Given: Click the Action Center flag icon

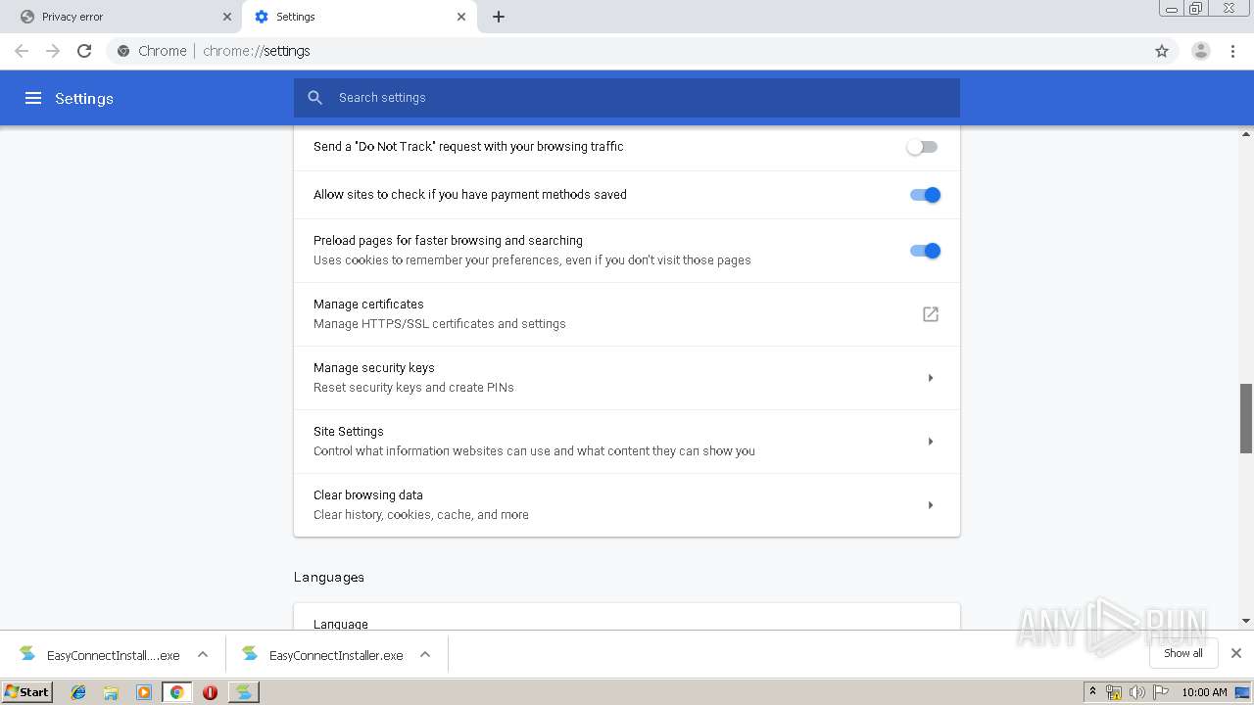Looking at the screenshot, I should 1160,692.
